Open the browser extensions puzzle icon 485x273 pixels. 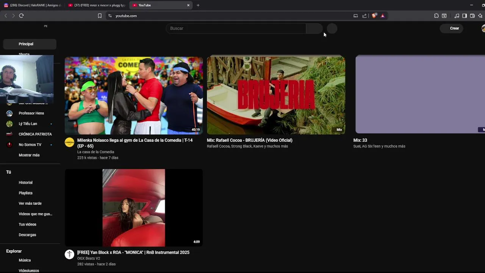pos(436,16)
